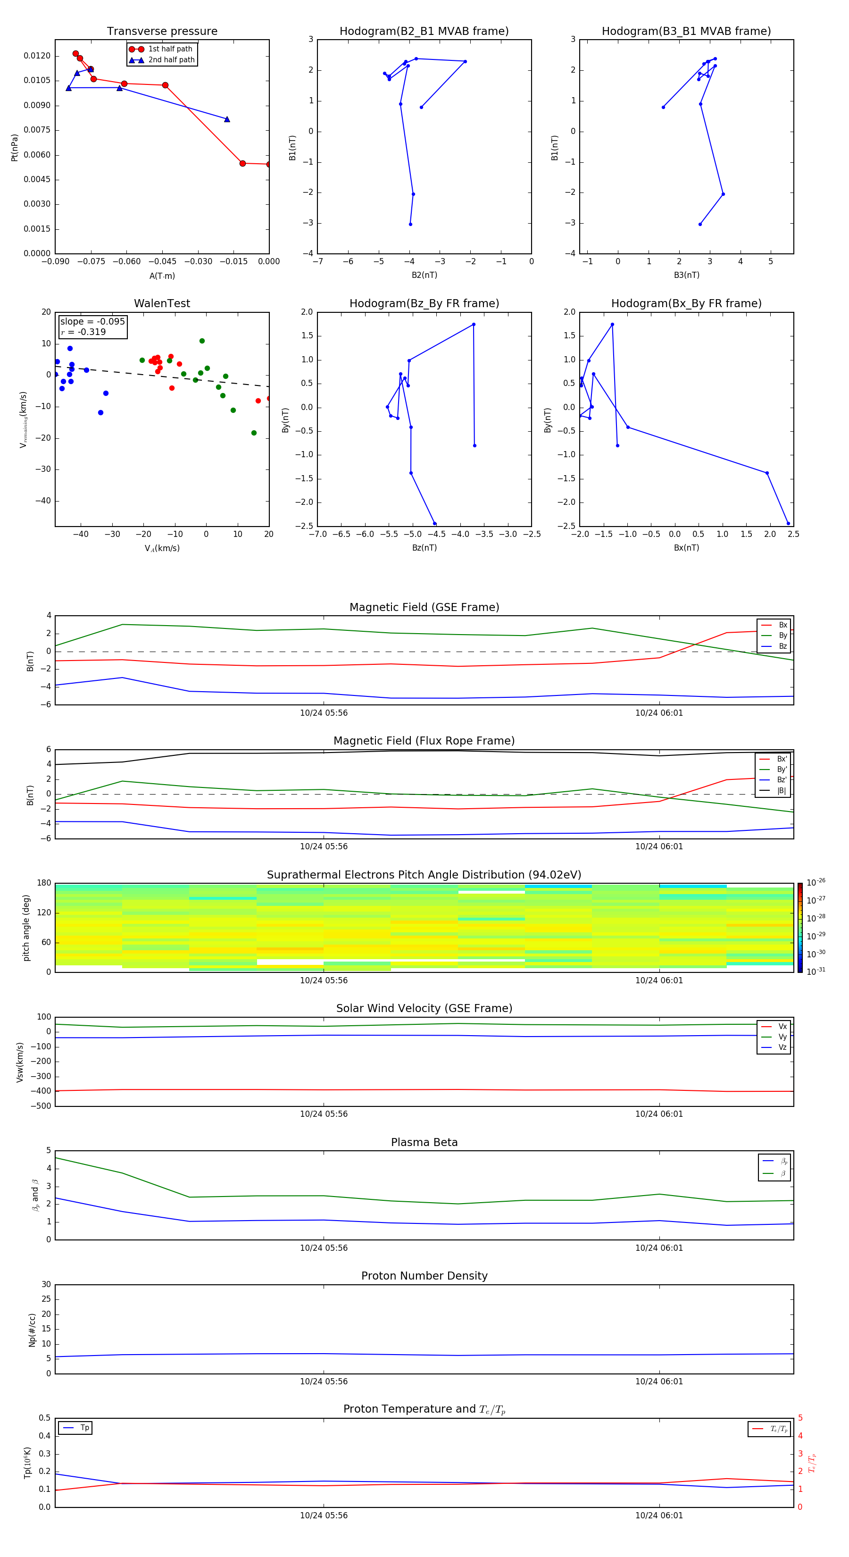Select "|B|" in the Flux Rope legend

[774, 791]
